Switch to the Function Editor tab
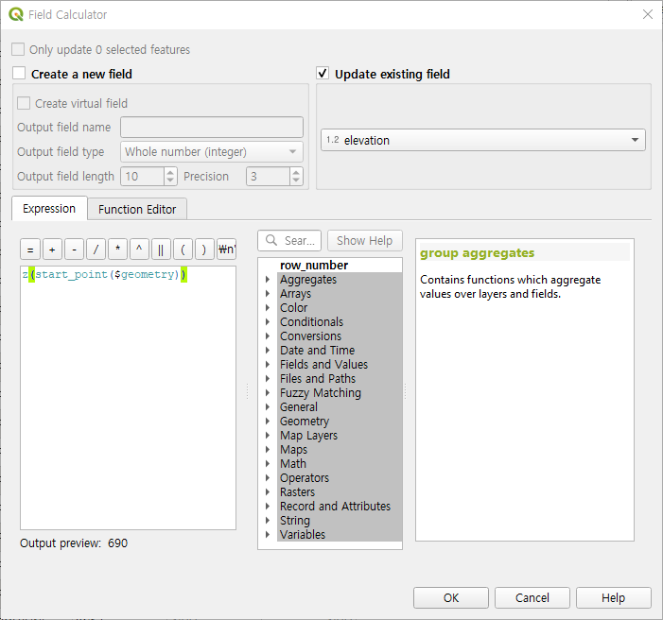This screenshot has height=620, width=663. point(137,209)
